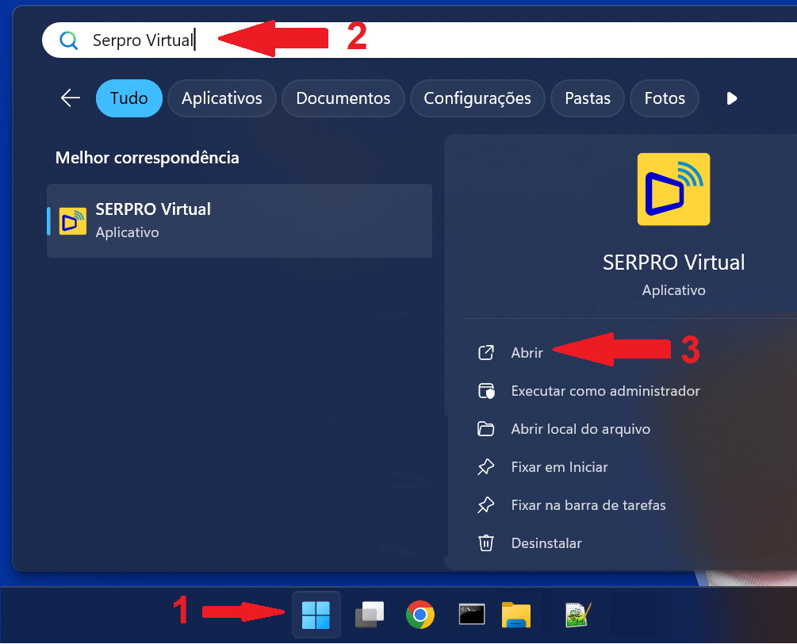The height and width of the screenshot is (644, 797).
Task: Choose Fixar na barra de tarefas
Action: coord(588,505)
